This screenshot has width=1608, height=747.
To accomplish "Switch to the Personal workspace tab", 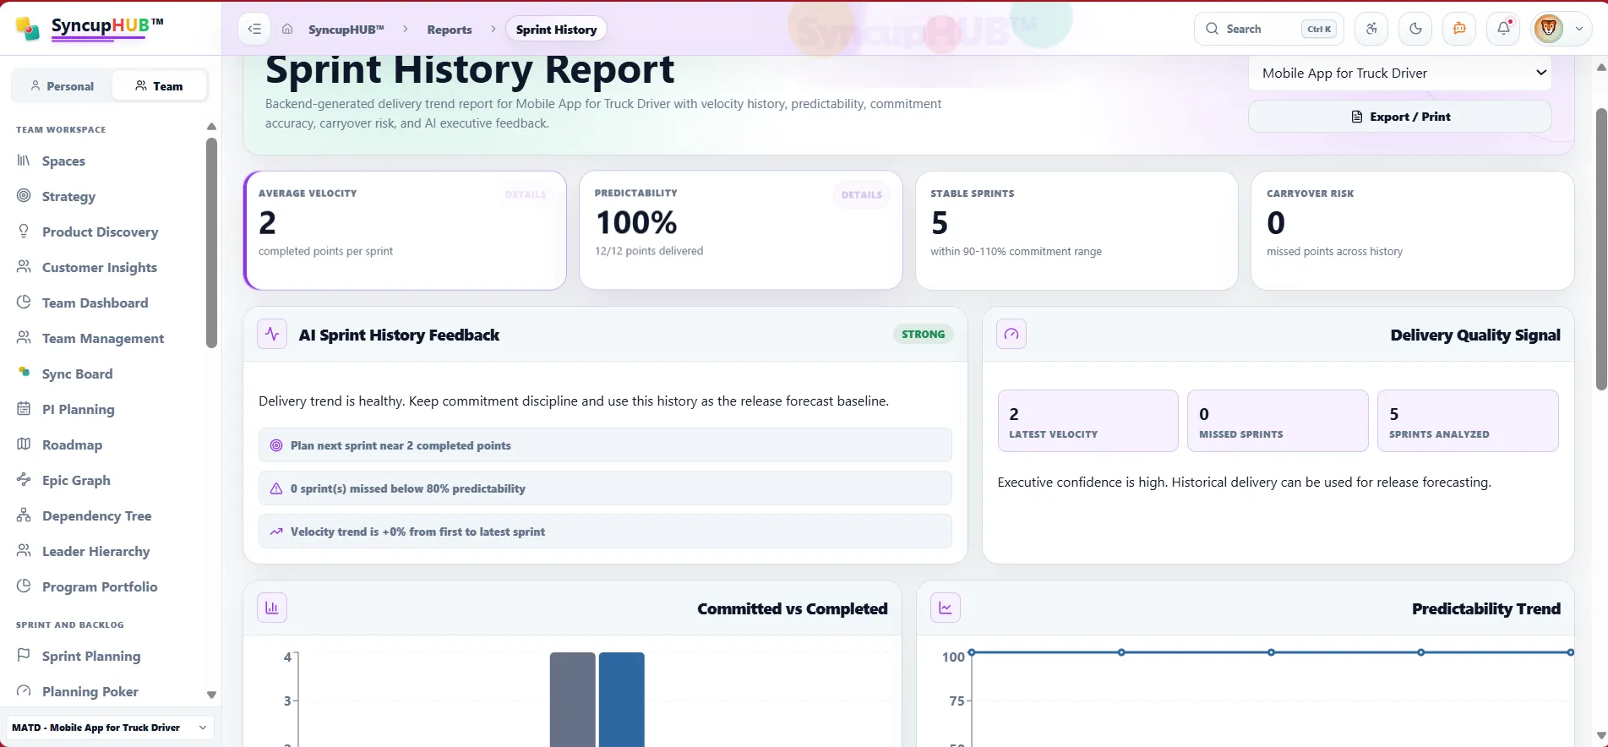I will [62, 86].
